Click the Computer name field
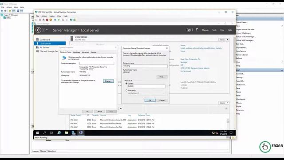The height and width of the screenshot is (160, 284). 145,66
